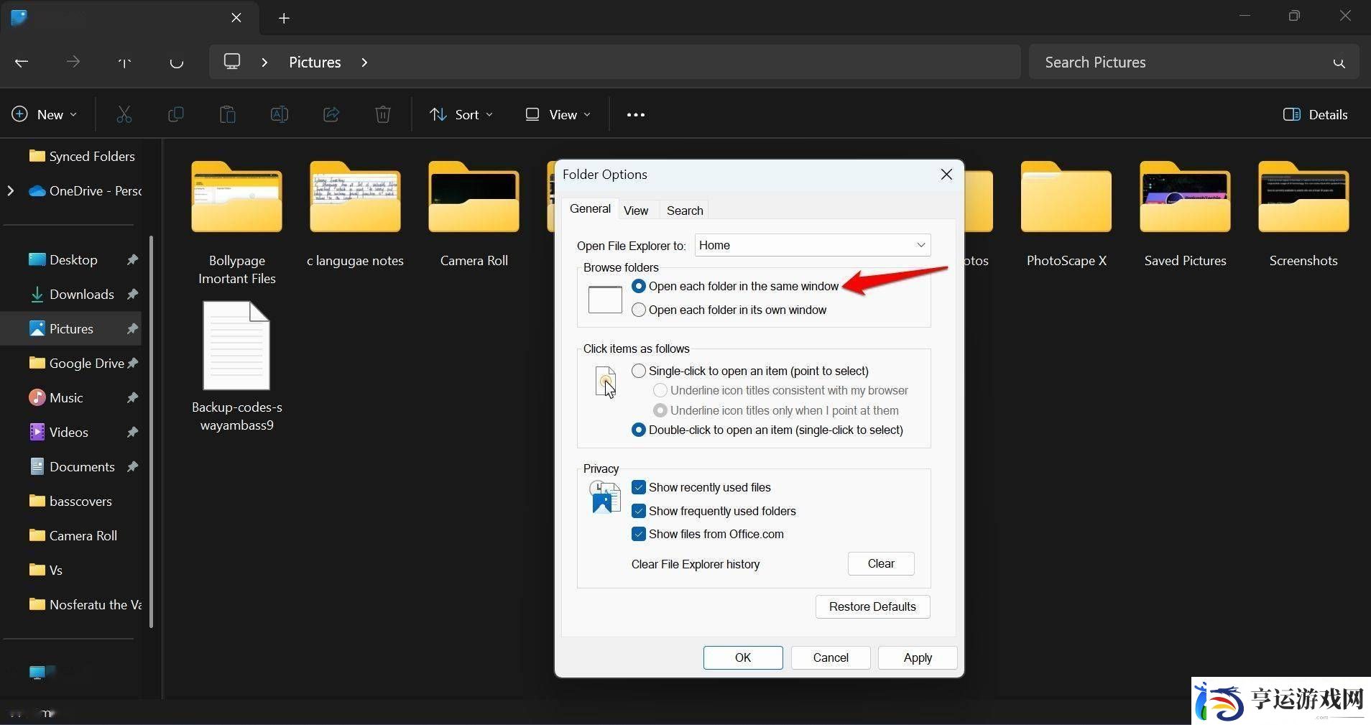This screenshot has width=1371, height=725.
Task: Click the Restore Defaults button
Action: (872, 606)
